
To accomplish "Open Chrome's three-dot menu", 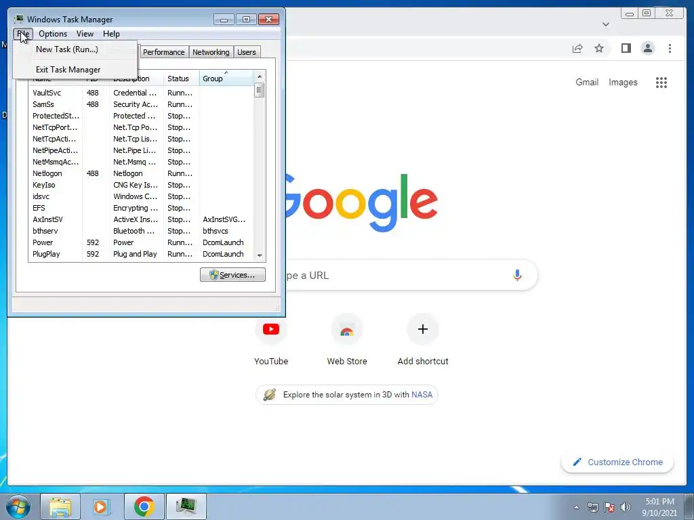I will click(x=670, y=48).
